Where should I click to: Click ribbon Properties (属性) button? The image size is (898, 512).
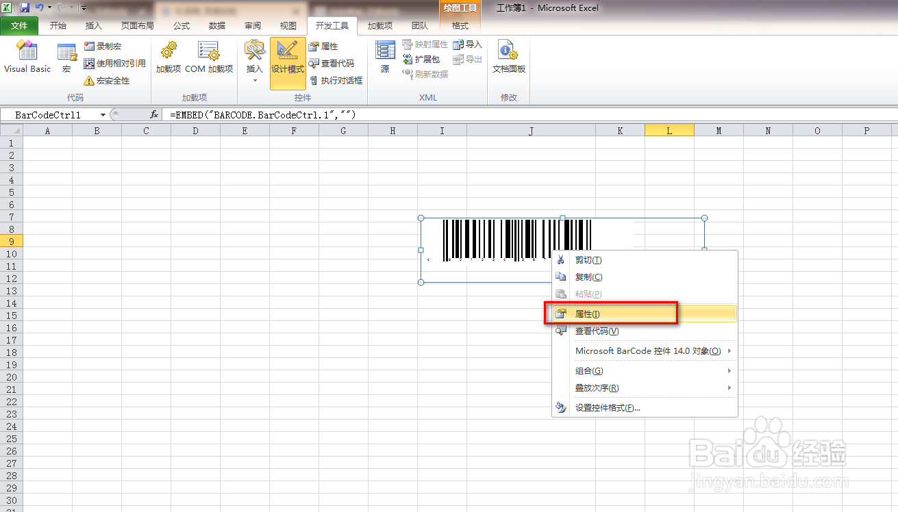point(323,46)
